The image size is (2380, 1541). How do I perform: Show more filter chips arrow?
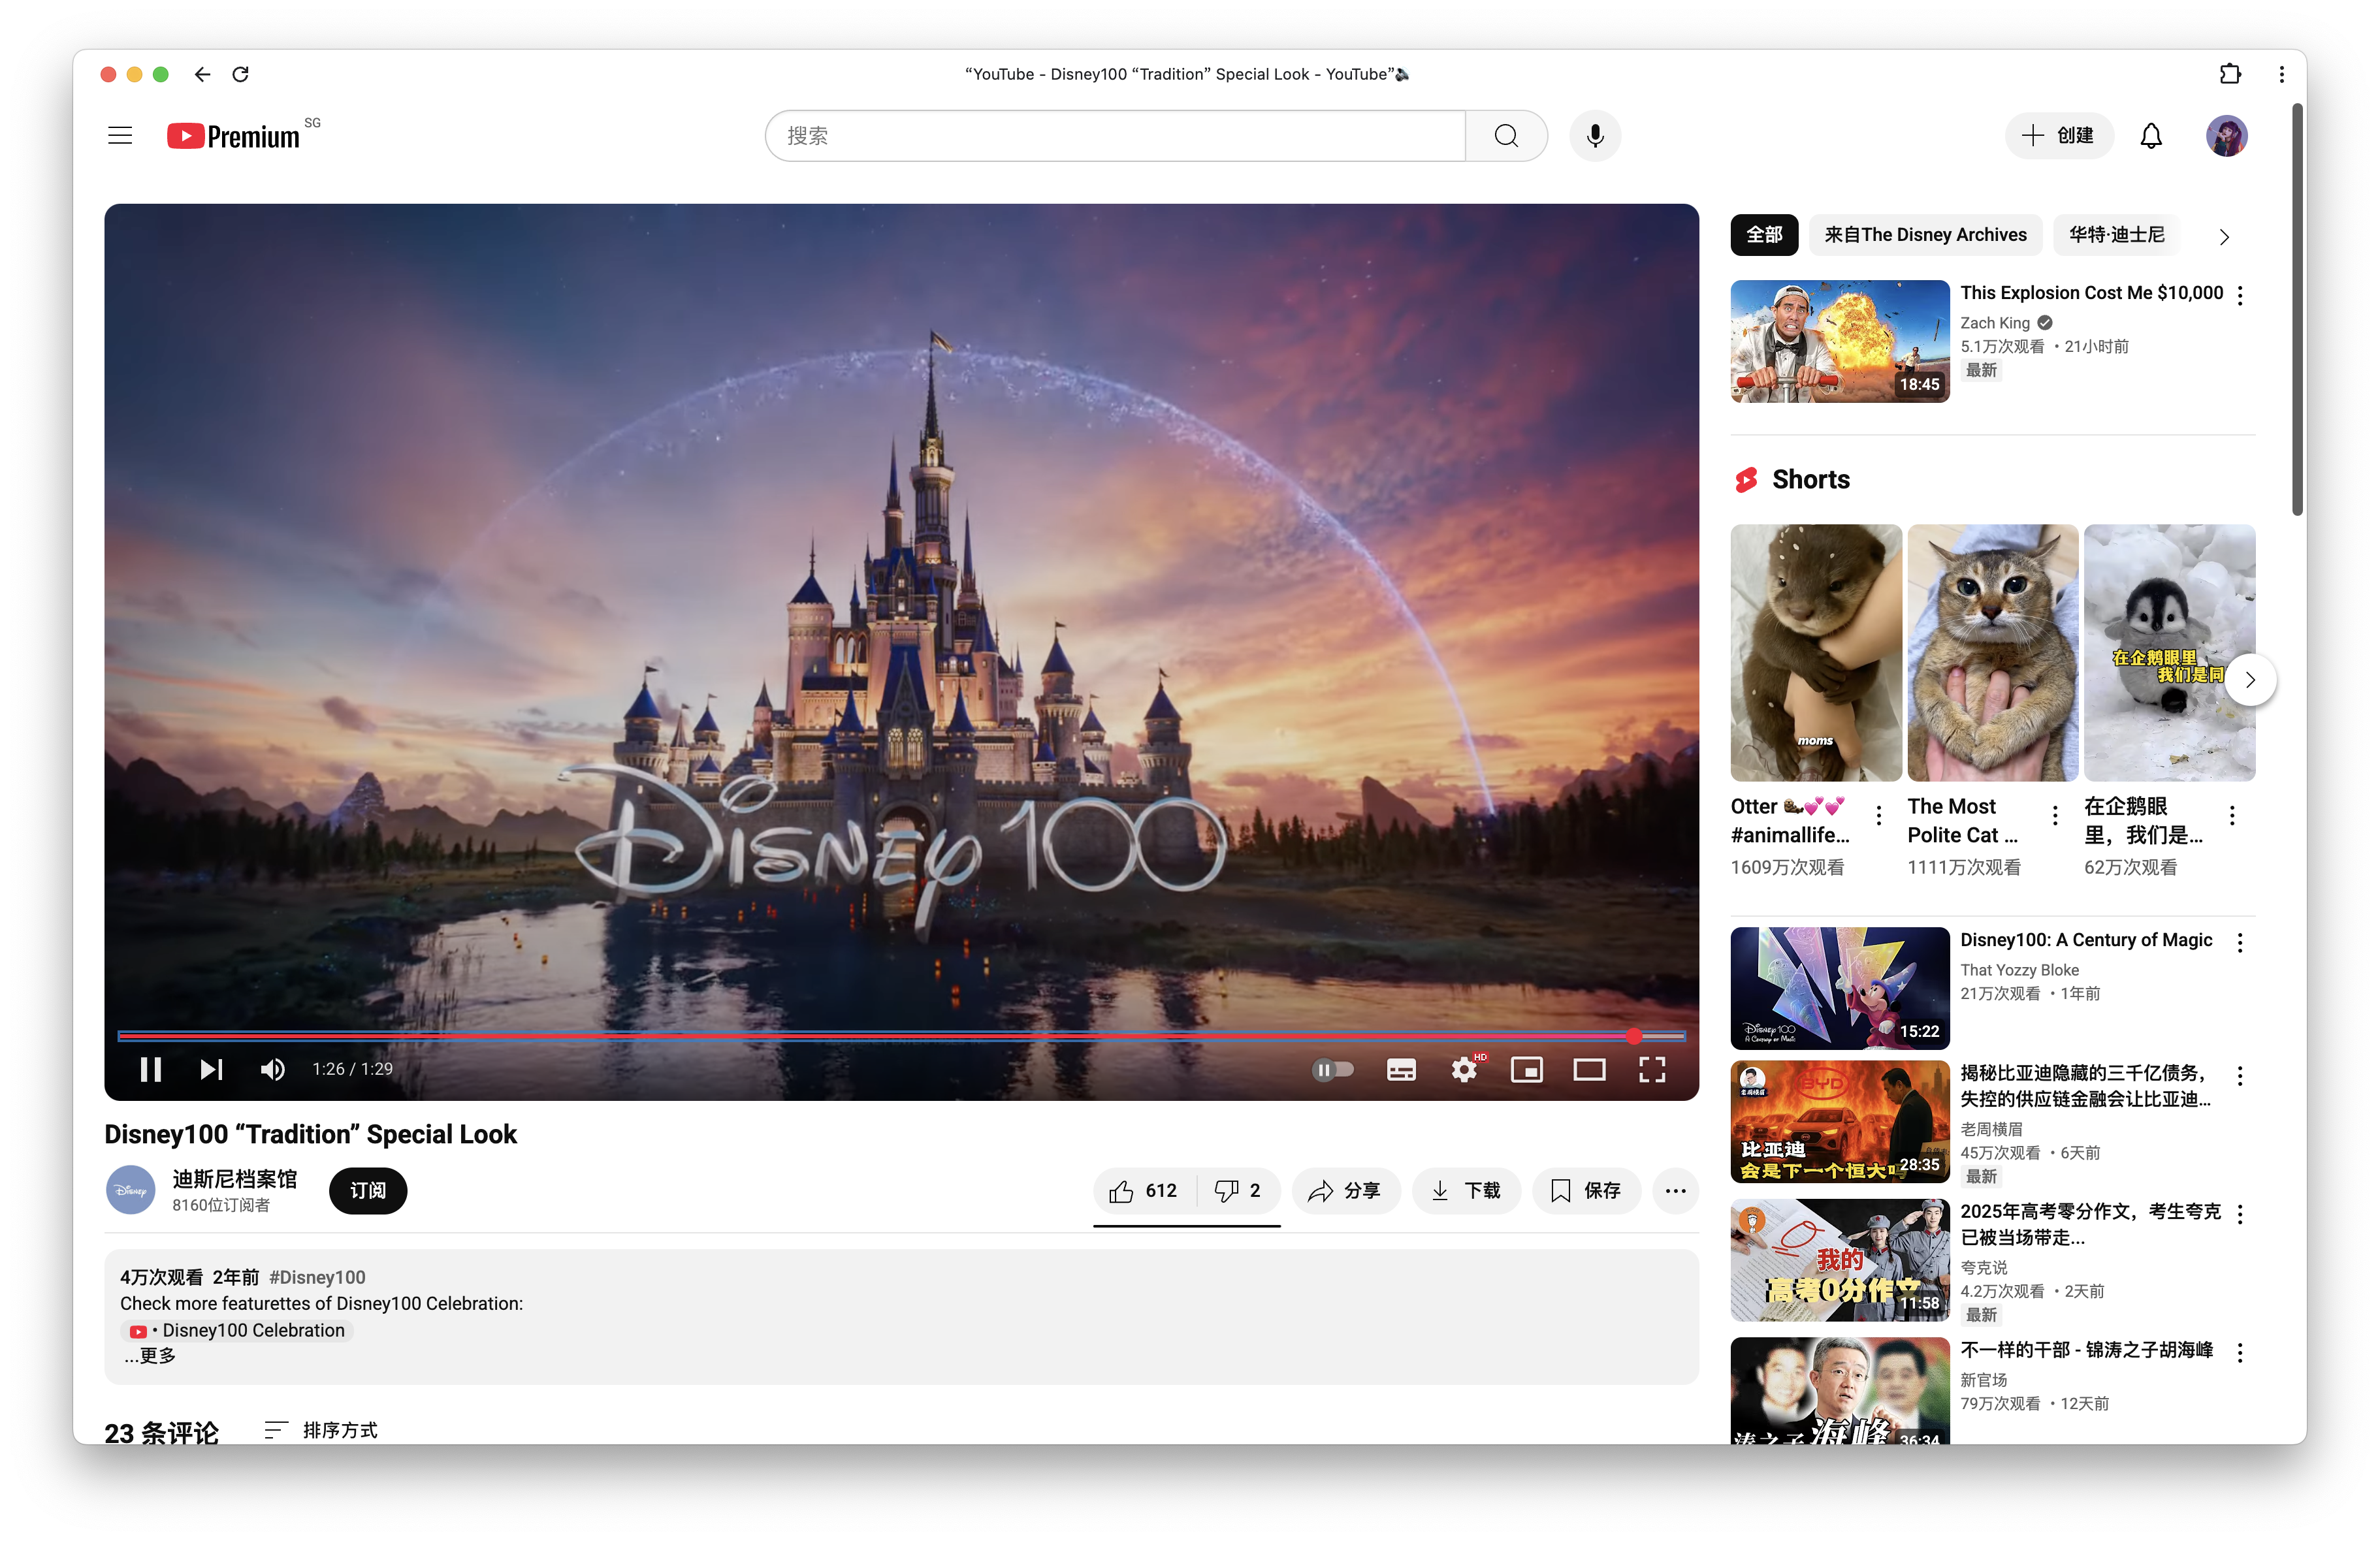pos(2224,237)
